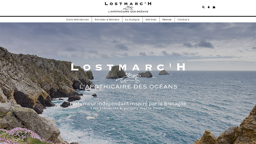The image size is (256, 144).
Task: Click the large white winged dog emblem
Action: (128, 77)
